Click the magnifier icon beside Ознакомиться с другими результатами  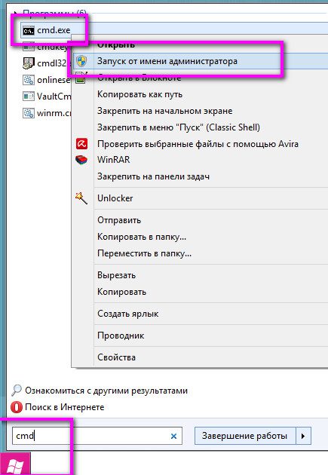pyautogui.click(x=17, y=391)
